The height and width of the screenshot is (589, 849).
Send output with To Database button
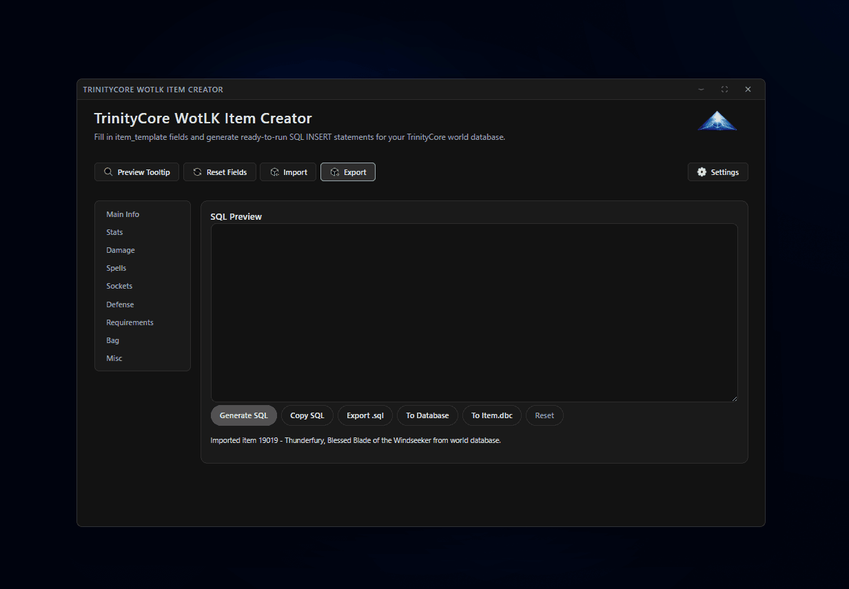coord(427,415)
